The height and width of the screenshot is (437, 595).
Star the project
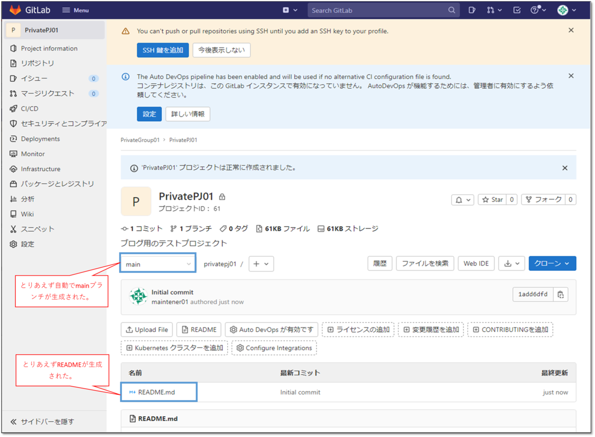pos(493,200)
